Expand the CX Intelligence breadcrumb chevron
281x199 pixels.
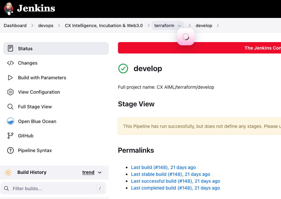tap(149, 25)
